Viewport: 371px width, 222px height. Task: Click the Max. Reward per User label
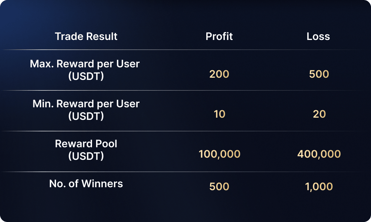(85, 64)
